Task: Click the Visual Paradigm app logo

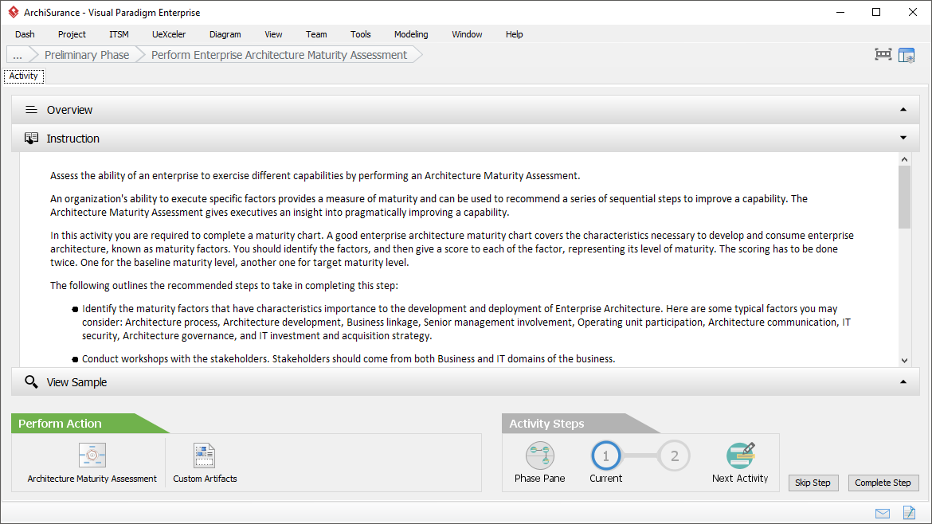Action: [x=13, y=12]
